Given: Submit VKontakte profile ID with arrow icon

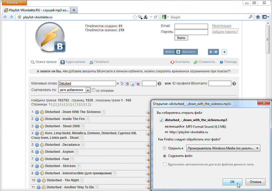Looking at the screenshot, I should [x=234, y=84].
